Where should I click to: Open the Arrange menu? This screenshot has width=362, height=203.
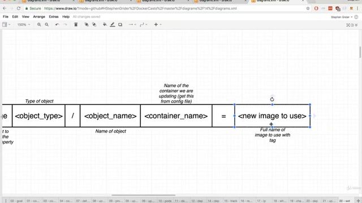(x=39, y=16)
